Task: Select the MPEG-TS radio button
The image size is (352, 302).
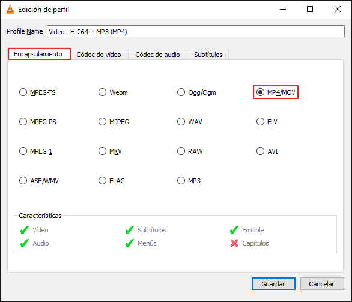Action: [37, 92]
